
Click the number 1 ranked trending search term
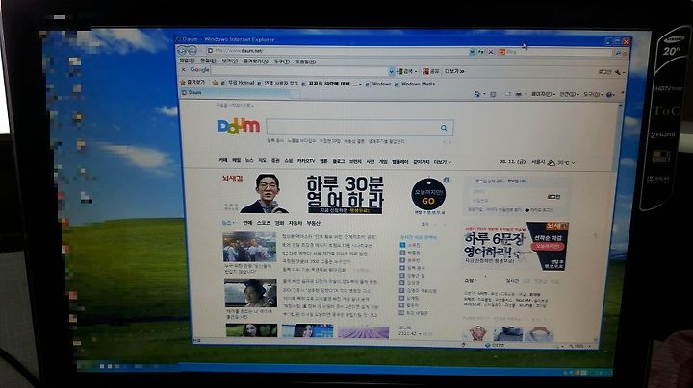click(x=414, y=245)
